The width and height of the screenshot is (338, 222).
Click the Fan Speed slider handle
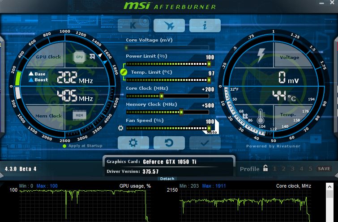tap(209, 128)
